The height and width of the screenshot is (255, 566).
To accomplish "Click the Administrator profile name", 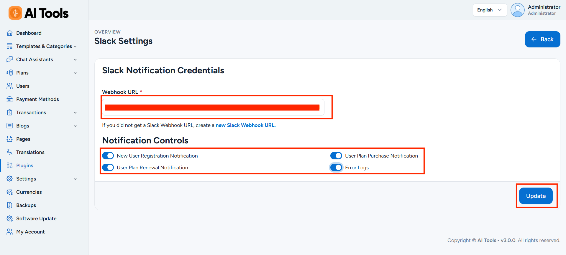I will point(544,7).
